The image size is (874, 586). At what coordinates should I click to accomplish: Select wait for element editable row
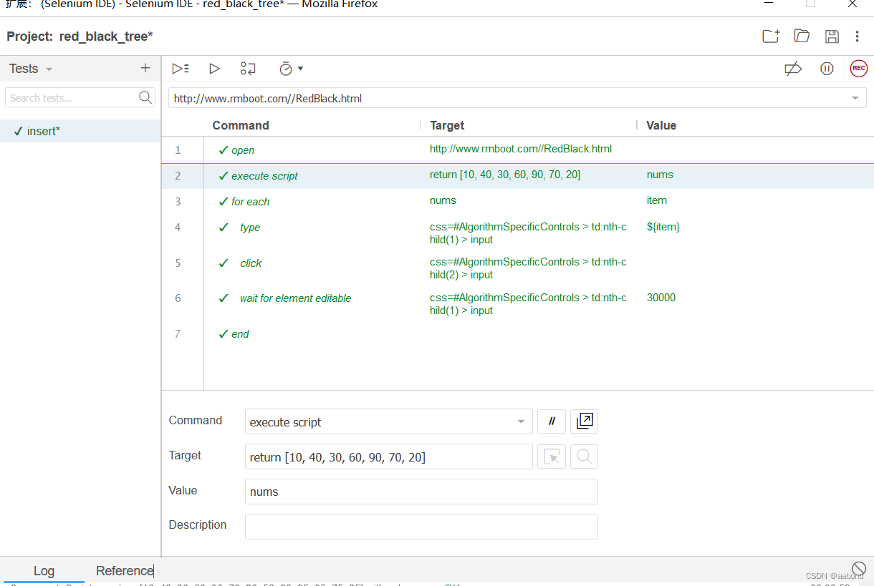tap(517, 304)
